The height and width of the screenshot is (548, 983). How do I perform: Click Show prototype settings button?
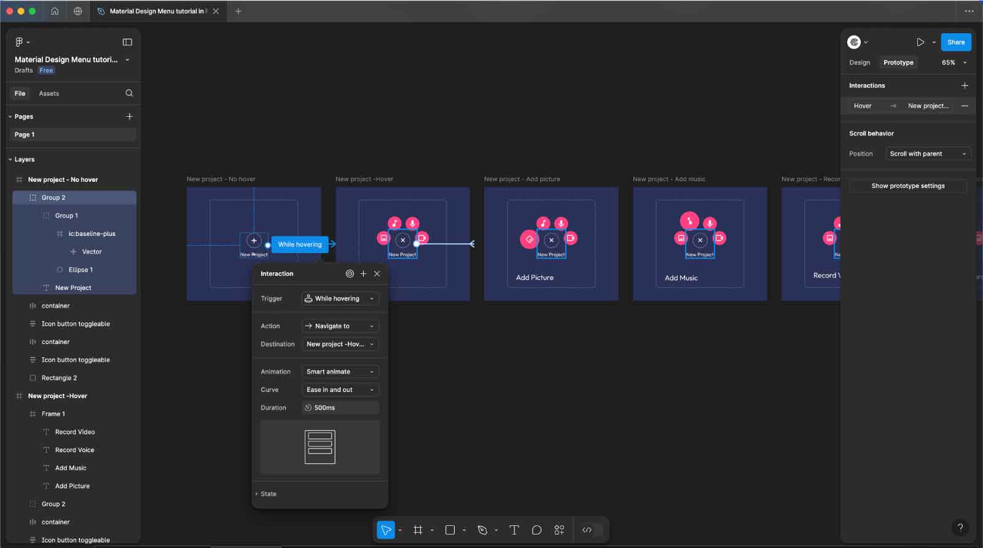pyautogui.click(x=907, y=186)
